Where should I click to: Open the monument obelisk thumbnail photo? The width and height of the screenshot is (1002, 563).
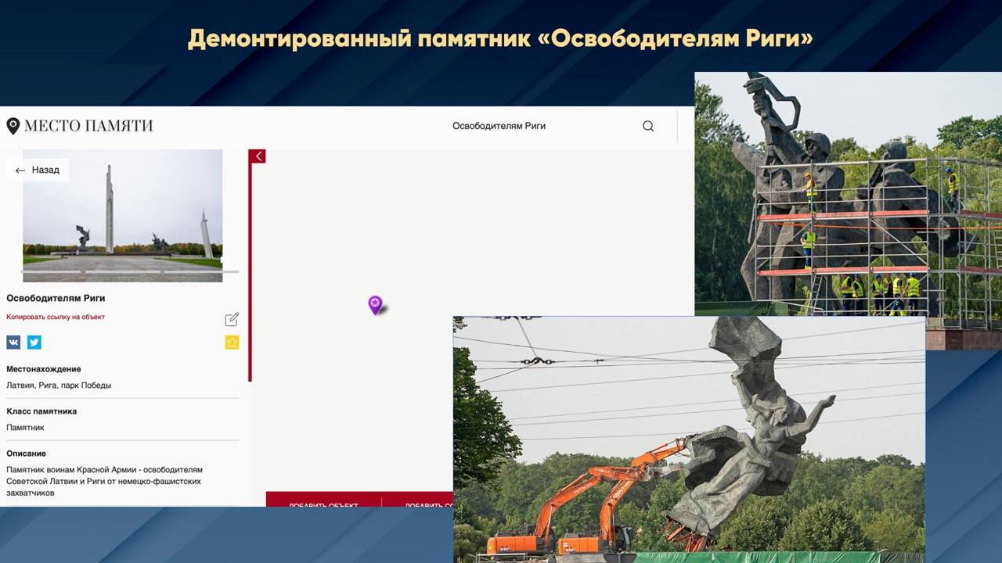(122, 211)
